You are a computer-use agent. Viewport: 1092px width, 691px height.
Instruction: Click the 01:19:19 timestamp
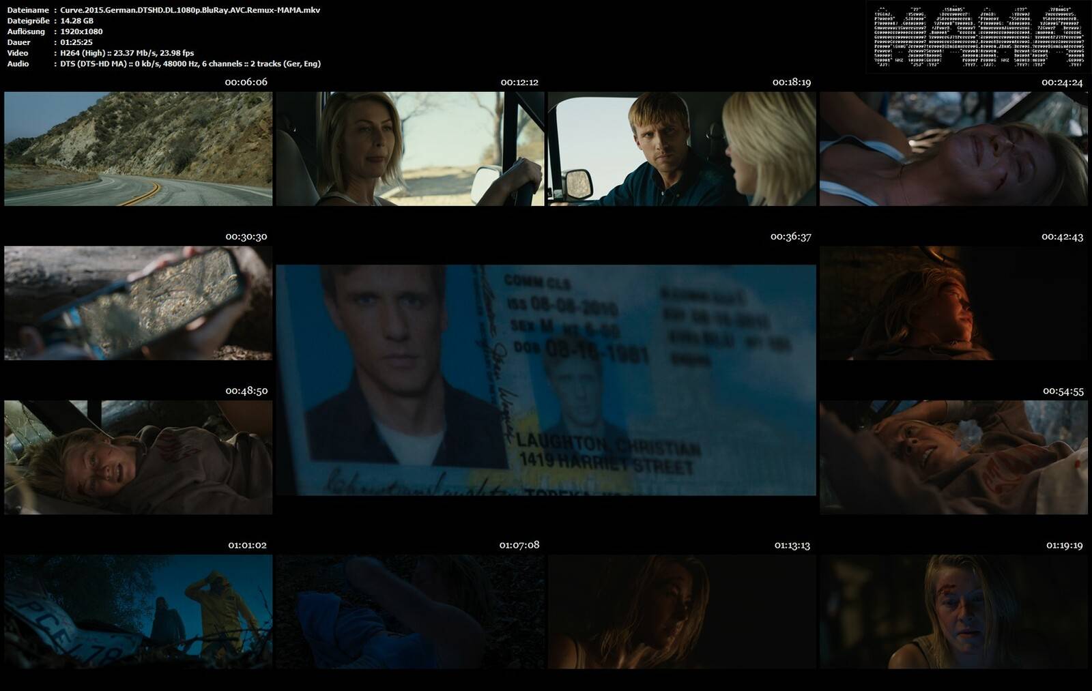[1065, 545]
